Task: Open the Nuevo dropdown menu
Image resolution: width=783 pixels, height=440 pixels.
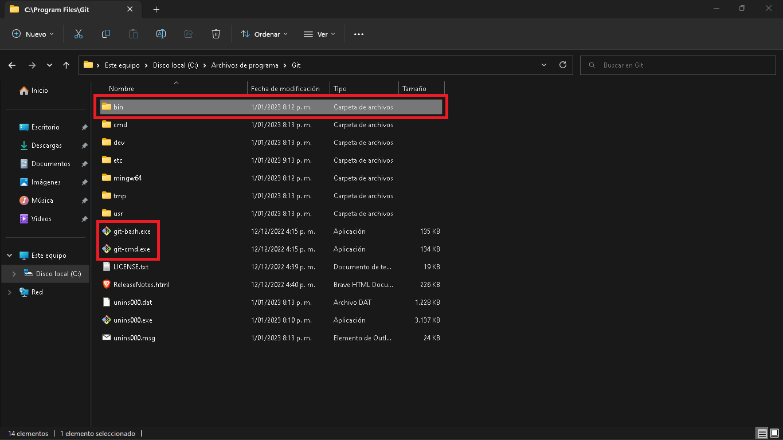Action: point(33,34)
